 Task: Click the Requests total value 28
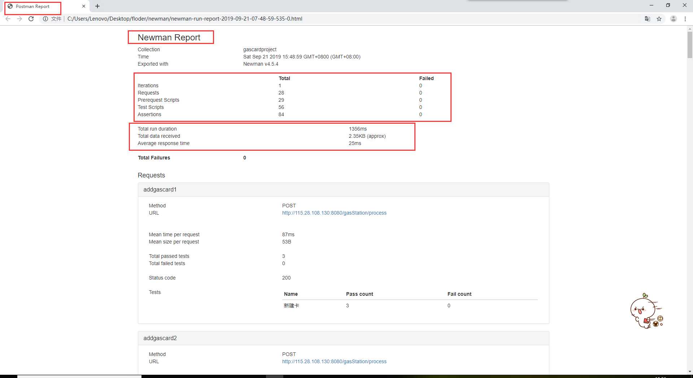pos(281,93)
